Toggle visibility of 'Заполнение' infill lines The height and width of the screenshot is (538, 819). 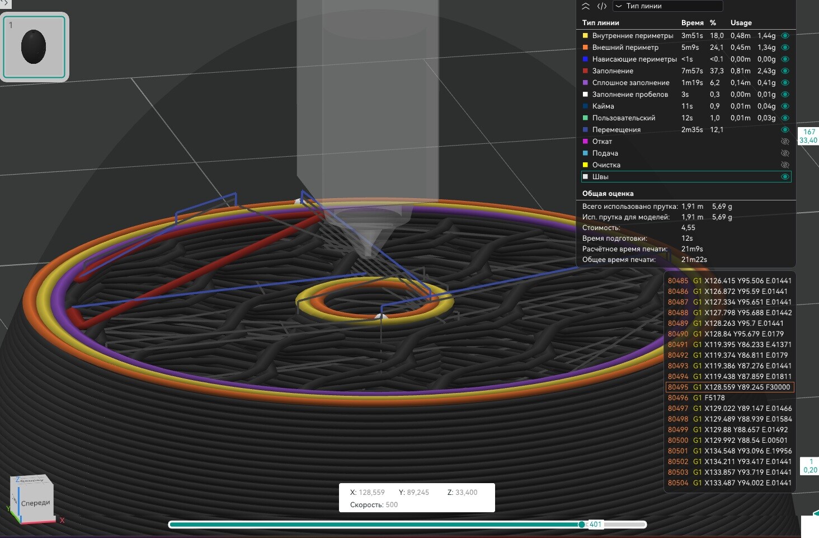(x=785, y=71)
